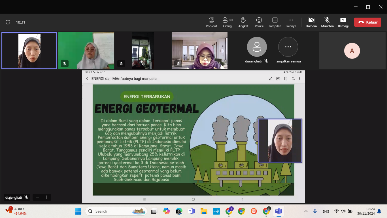Leave the meeting with Keluar
This screenshot has width=387, height=218.
point(367,22)
